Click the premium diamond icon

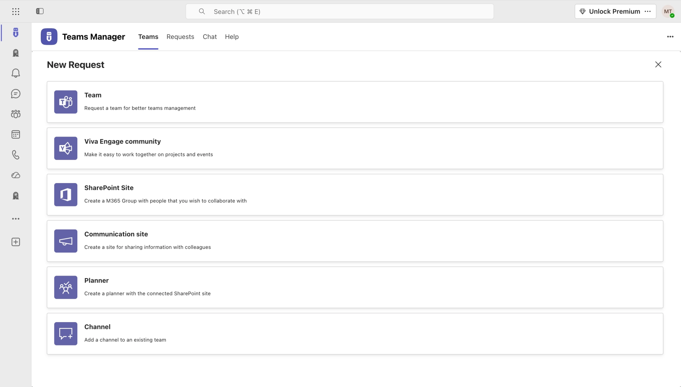[582, 11]
